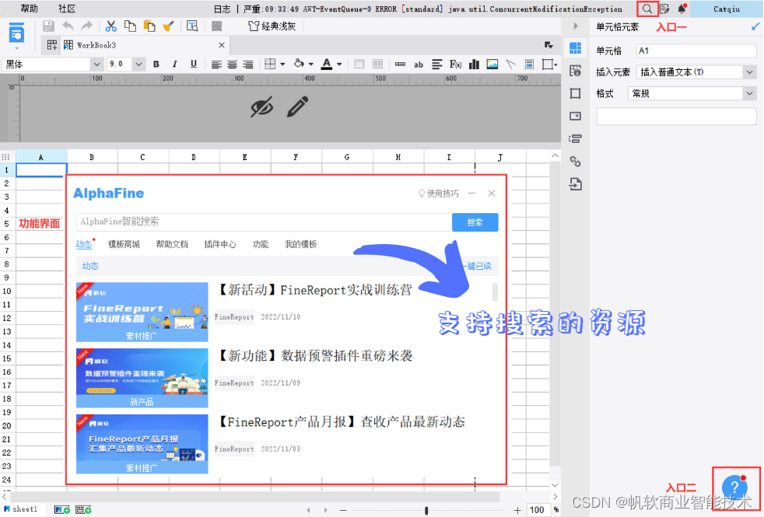Click Catqiu account button
The image size is (764, 517).
[x=727, y=9]
